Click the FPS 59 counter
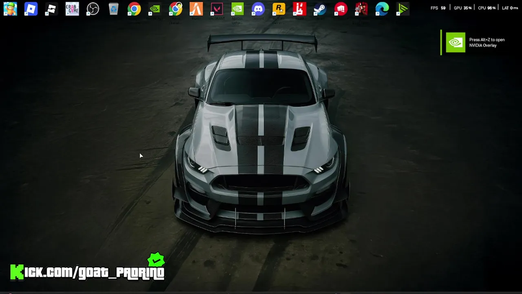This screenshot has width=522, height=294. (438, 8)
